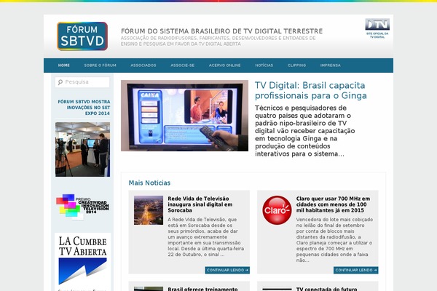Viewport: 437px width, 291px height.
Task: Open the La Cumbre TV Abierta banner
Action: click(x=82, y=262)
